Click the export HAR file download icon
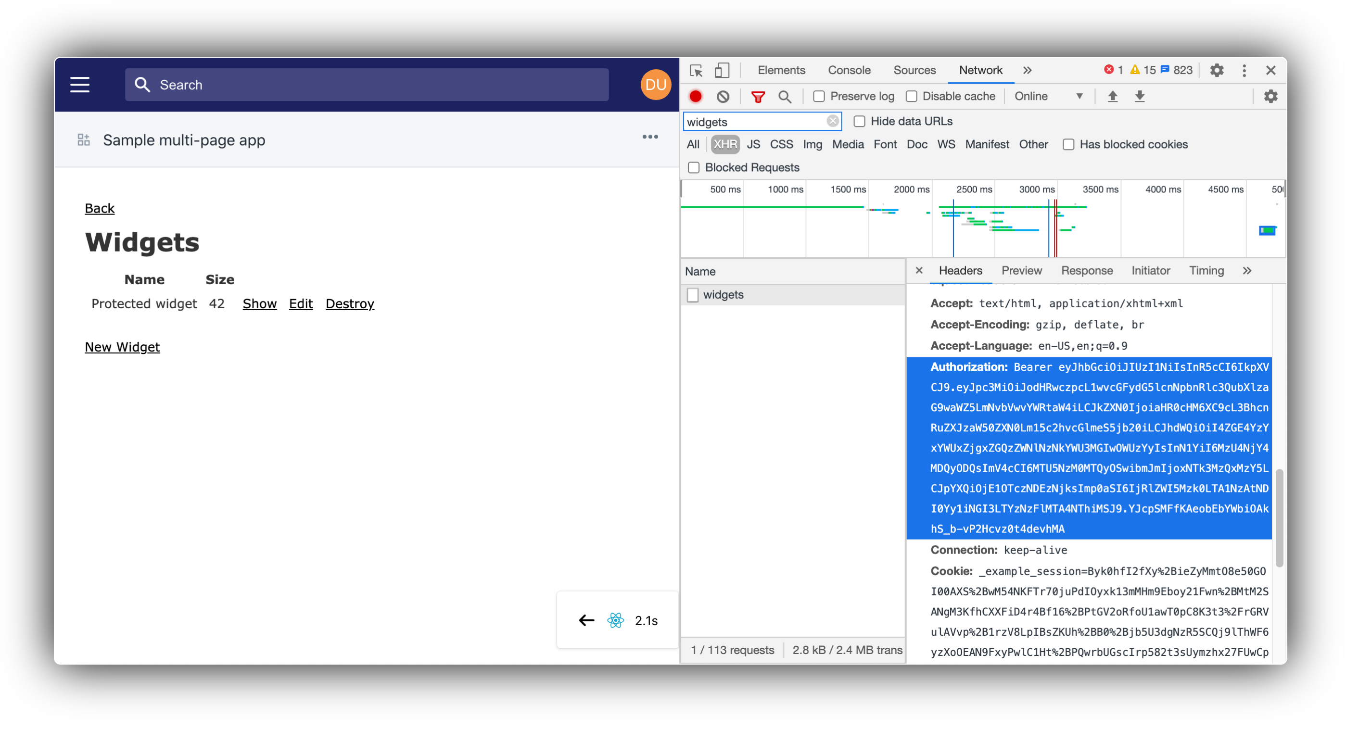This screenshot has width=1346, height=730. 1139,95
